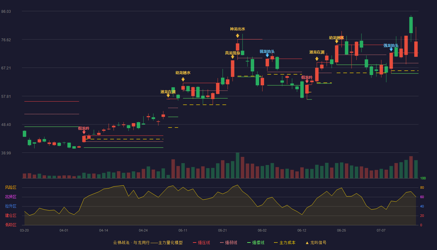Viewport: 437px width, 250px height.
Task: Select the 低吸区 zone label
Action: point(11,225)
